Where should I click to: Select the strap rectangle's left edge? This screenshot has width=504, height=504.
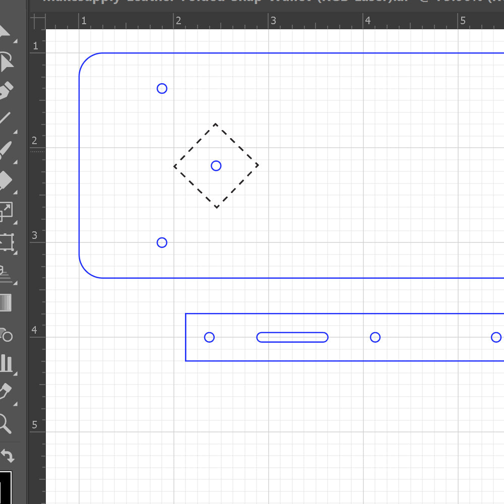pos(185,337)
